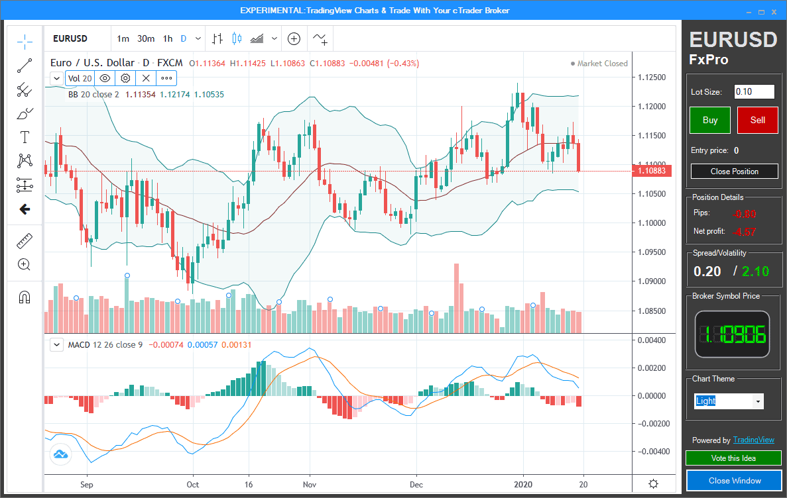
Task: Select the brush drawing tool
Action: (25, 113)
